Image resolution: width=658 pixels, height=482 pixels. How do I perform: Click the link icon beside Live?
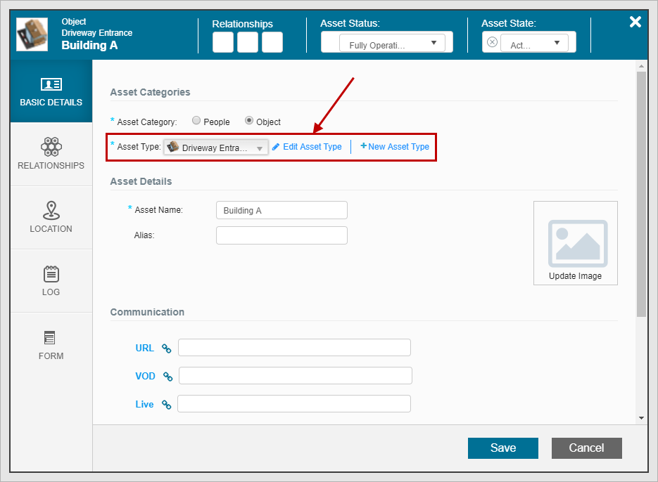(167, 404)
